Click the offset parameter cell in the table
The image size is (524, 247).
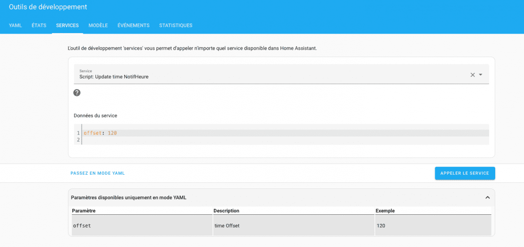click(142, 226)
